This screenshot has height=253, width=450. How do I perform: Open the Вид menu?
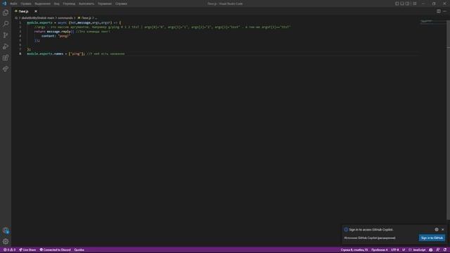coord(57,4)
